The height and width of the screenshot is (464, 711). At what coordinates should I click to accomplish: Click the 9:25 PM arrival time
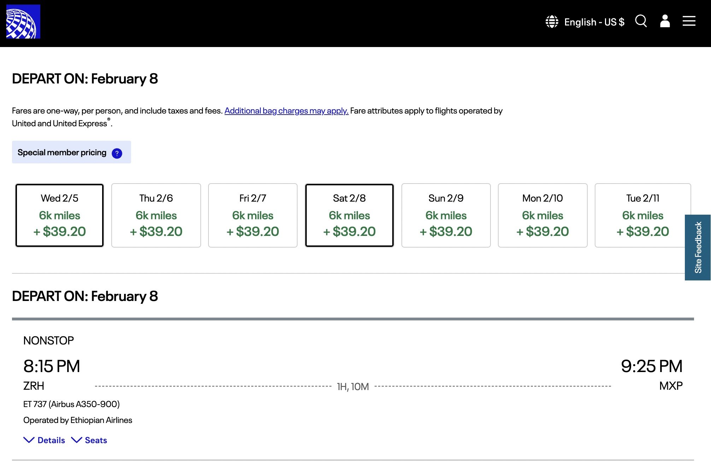pyautogui.click(x=652, y=366)
